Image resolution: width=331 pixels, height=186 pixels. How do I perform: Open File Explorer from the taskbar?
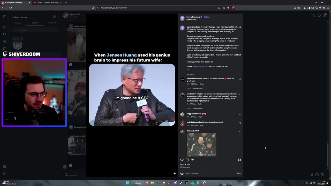click(x=153, y=183)
